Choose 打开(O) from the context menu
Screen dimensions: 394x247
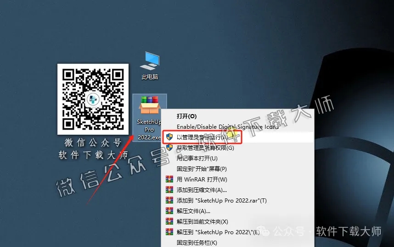coord(186,116)
